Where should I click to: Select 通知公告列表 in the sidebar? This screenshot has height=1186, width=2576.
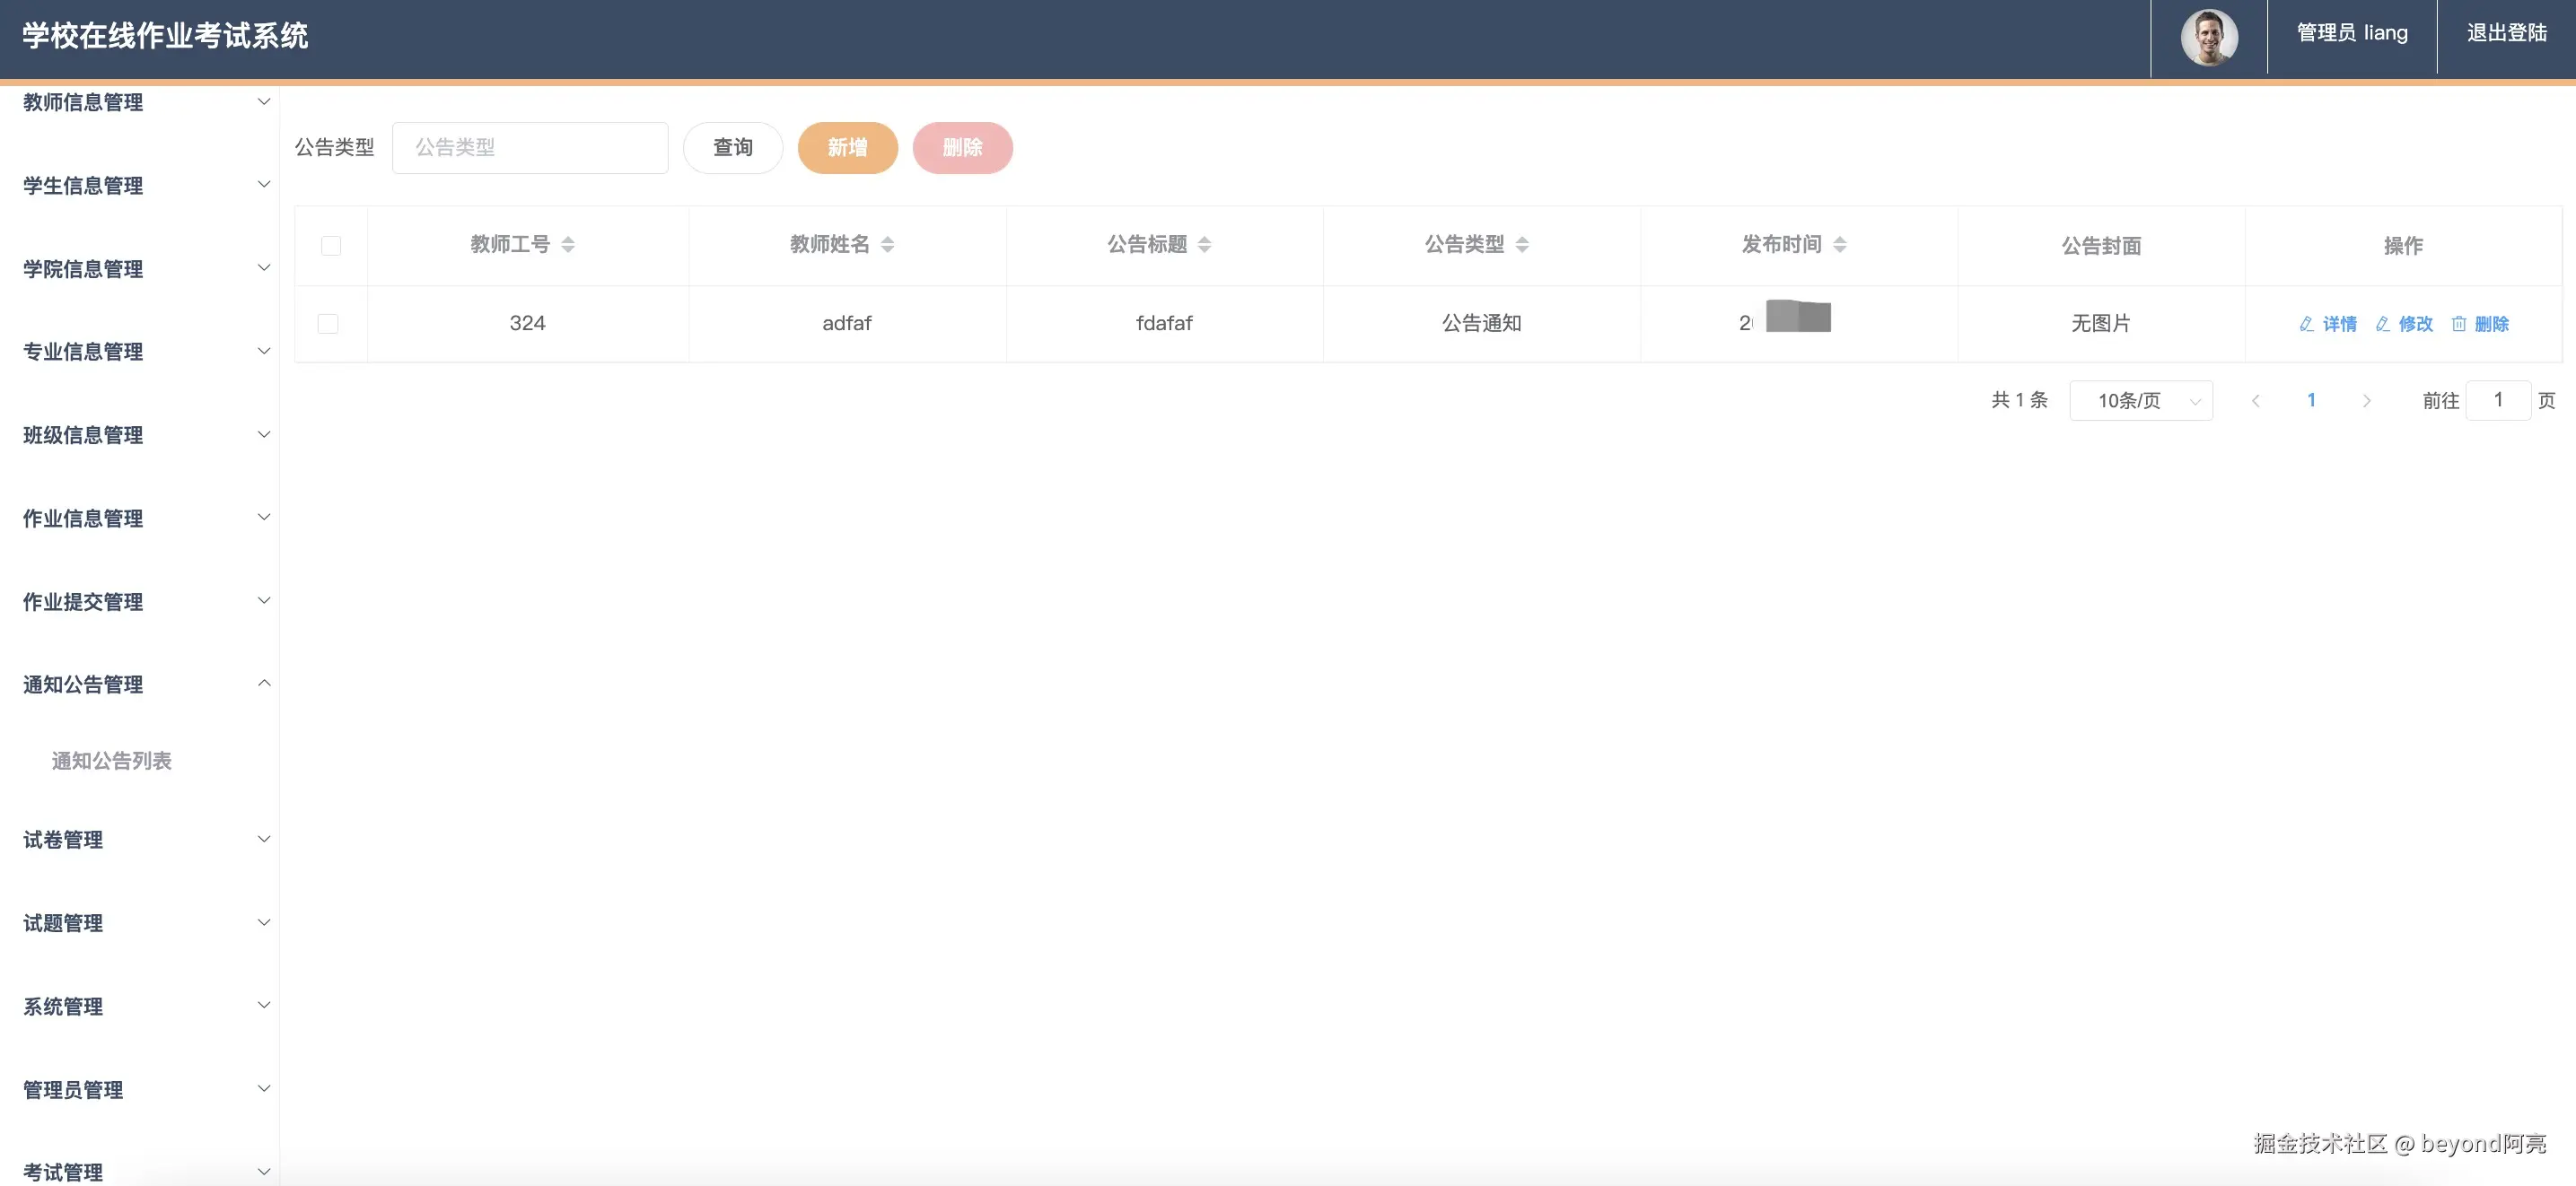tap(111, 761)
